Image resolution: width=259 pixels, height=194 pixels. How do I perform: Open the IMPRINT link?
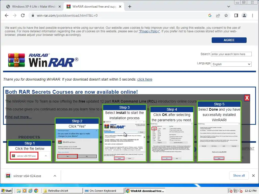(248, 148)
